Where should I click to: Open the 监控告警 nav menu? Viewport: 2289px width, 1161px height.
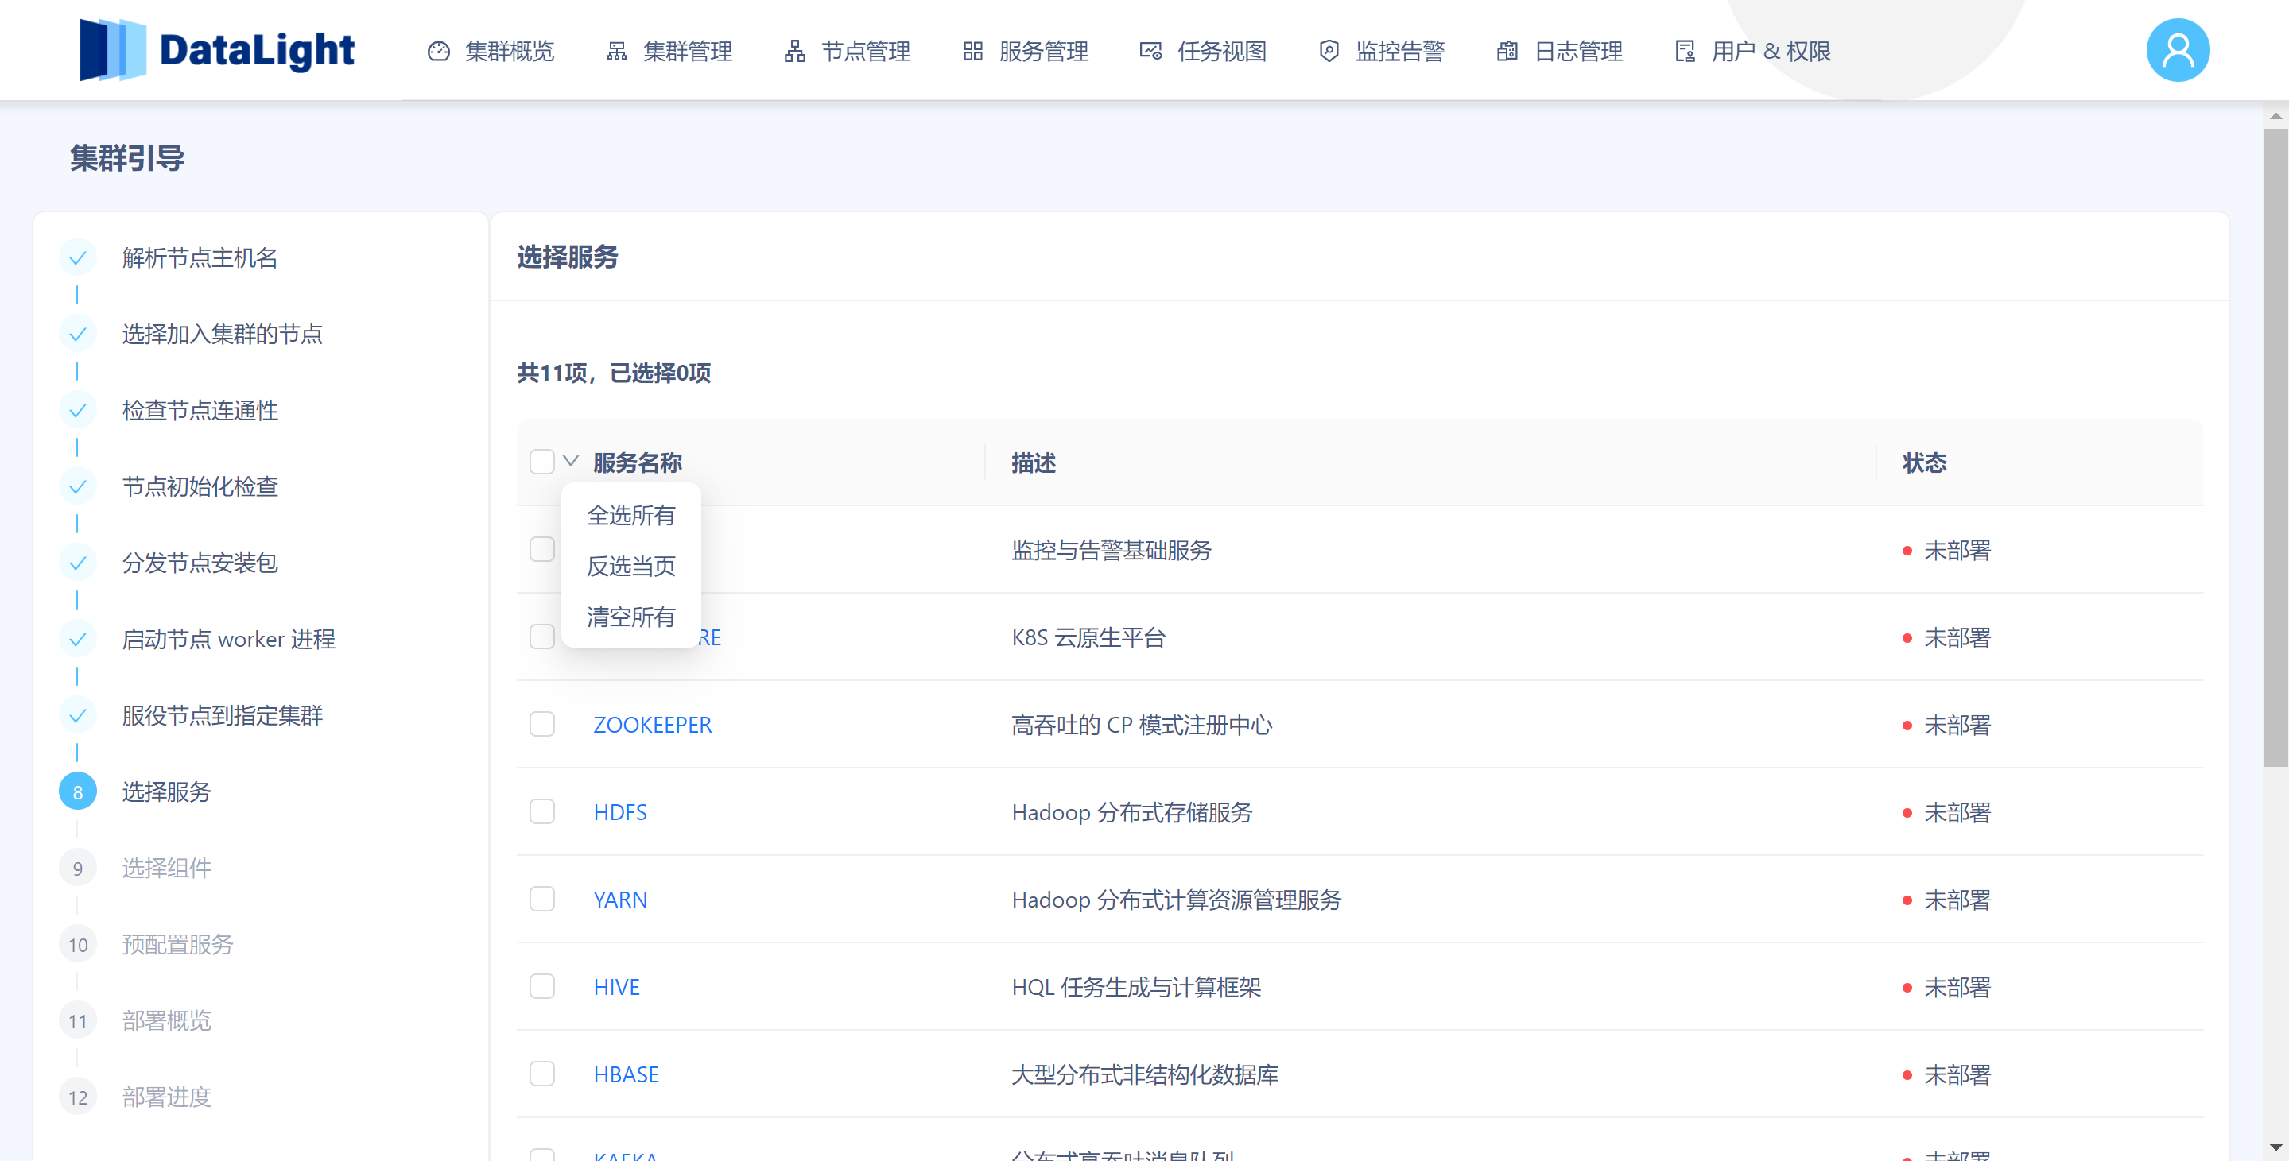[x=1382, y=52]
